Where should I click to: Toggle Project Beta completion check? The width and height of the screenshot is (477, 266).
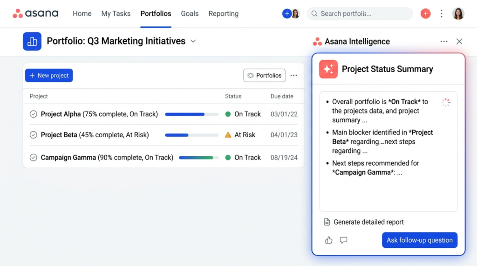point(34,135)
